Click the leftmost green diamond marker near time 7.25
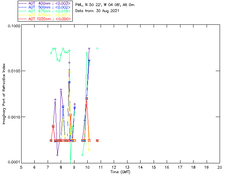This screenshot has width=226, height=181. point(51,53)
